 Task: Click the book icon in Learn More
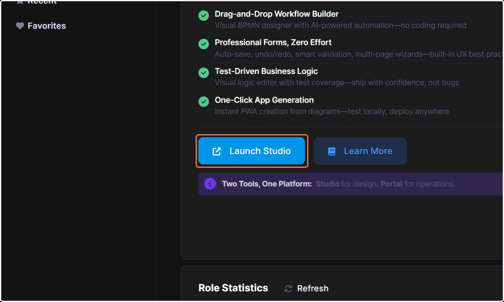click(x=332, y=151)
